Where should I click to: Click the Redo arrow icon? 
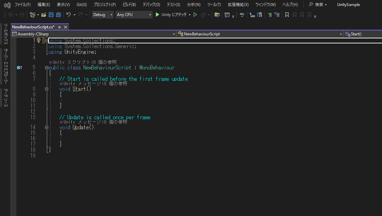click(80, 15)
